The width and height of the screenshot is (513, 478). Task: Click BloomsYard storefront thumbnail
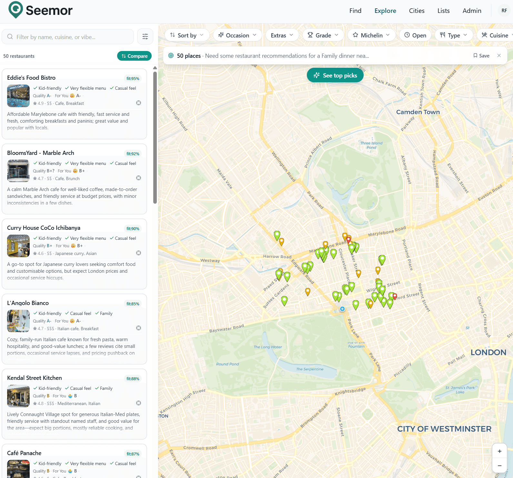pos(18,171)
